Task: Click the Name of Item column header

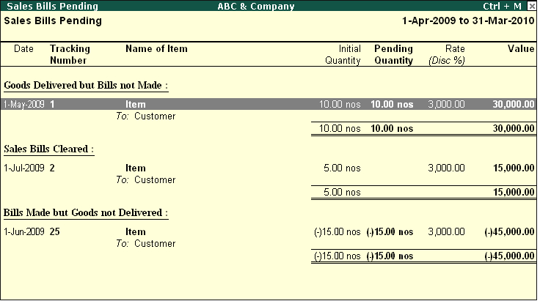Action: tap(156, 49)
